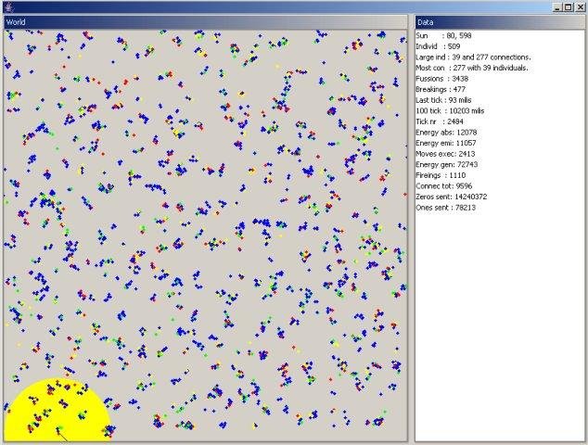Select the Data panel title bar
588x445 pixels.
(500, 22)
